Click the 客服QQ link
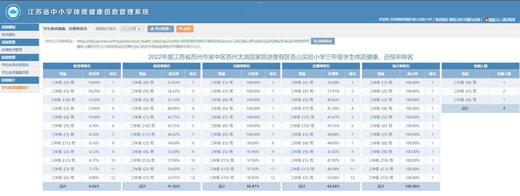 (494, 20)
